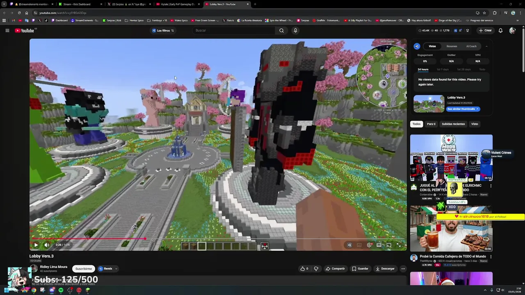Open the Spin the Wheel bookmark
This screenshot has width=525, height=295.
(279, 20)
